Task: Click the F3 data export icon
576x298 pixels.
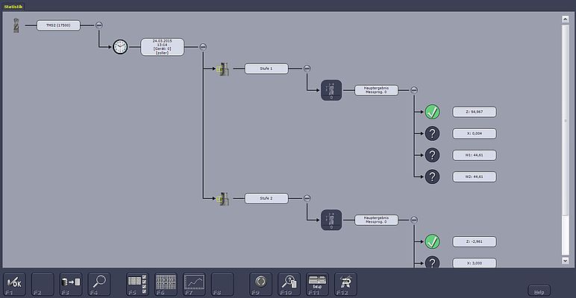Action: pos(71,282)
